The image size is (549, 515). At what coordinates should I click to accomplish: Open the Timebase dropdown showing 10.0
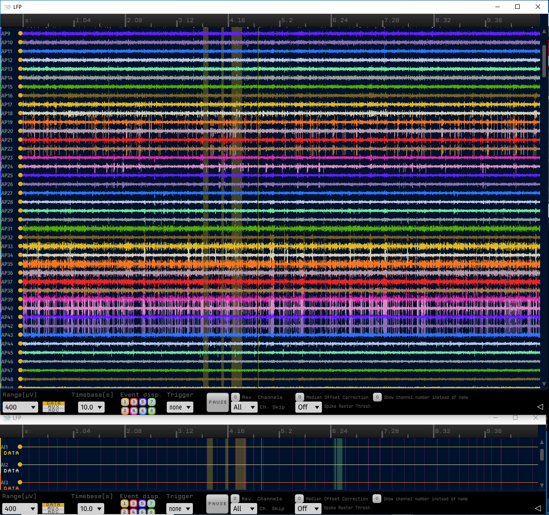coord(91,407)
